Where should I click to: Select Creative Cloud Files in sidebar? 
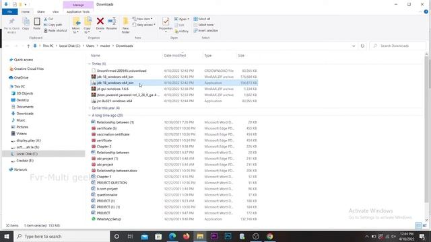(26, 69)
